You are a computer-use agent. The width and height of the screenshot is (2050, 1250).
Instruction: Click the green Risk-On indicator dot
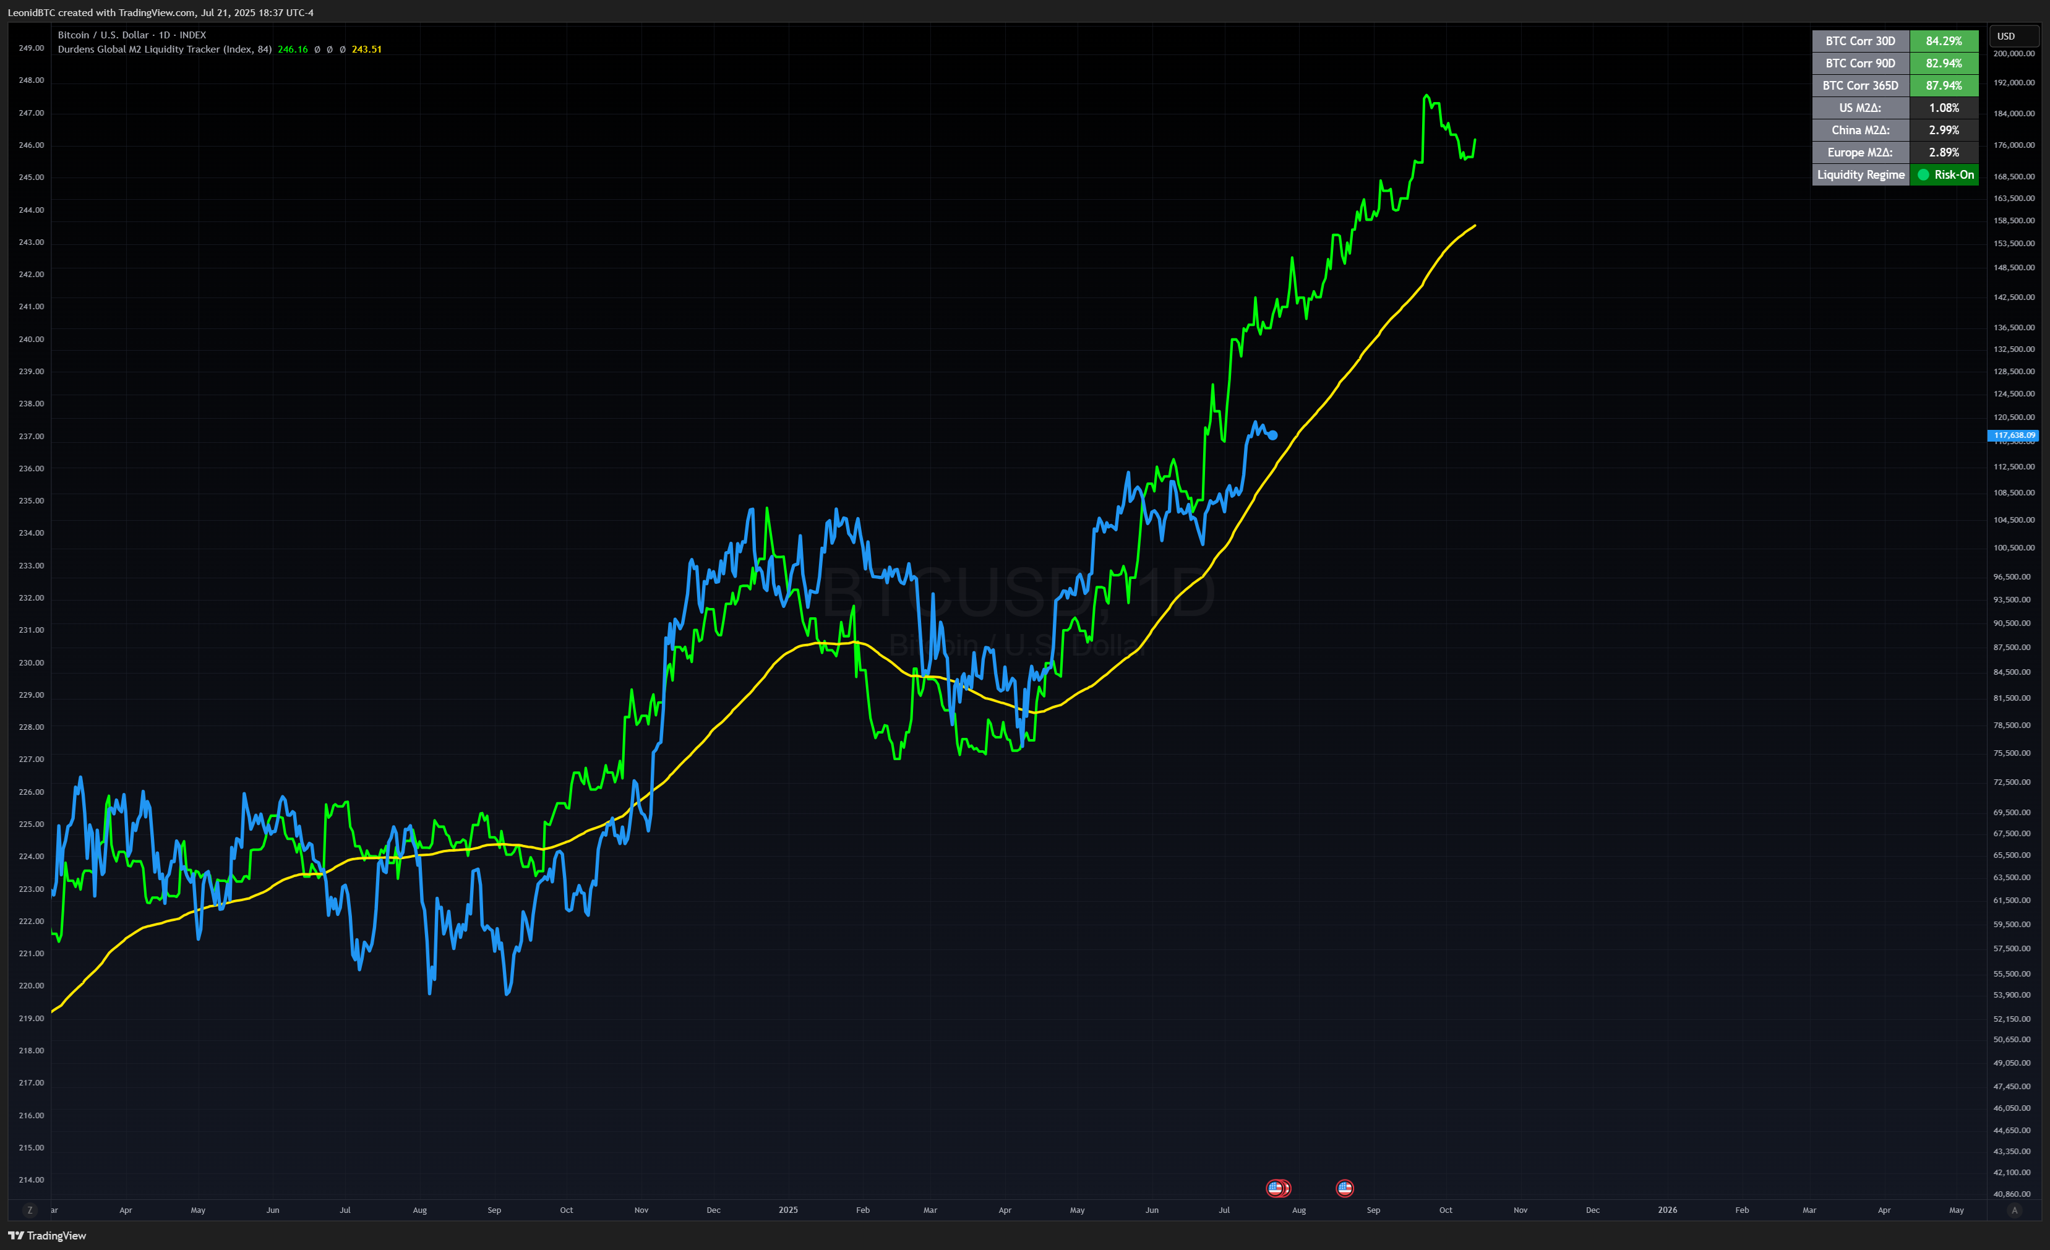coord(1924,174)
